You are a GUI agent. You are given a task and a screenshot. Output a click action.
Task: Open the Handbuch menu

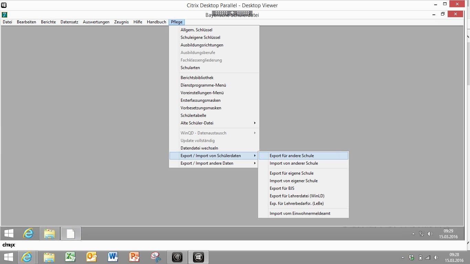click(157, 22)
